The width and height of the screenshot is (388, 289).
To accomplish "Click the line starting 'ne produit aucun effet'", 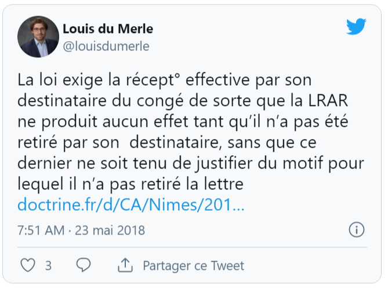I will click(x=183, y=122).
